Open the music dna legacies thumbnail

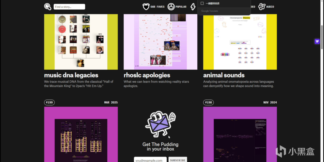tap(81, 42)
